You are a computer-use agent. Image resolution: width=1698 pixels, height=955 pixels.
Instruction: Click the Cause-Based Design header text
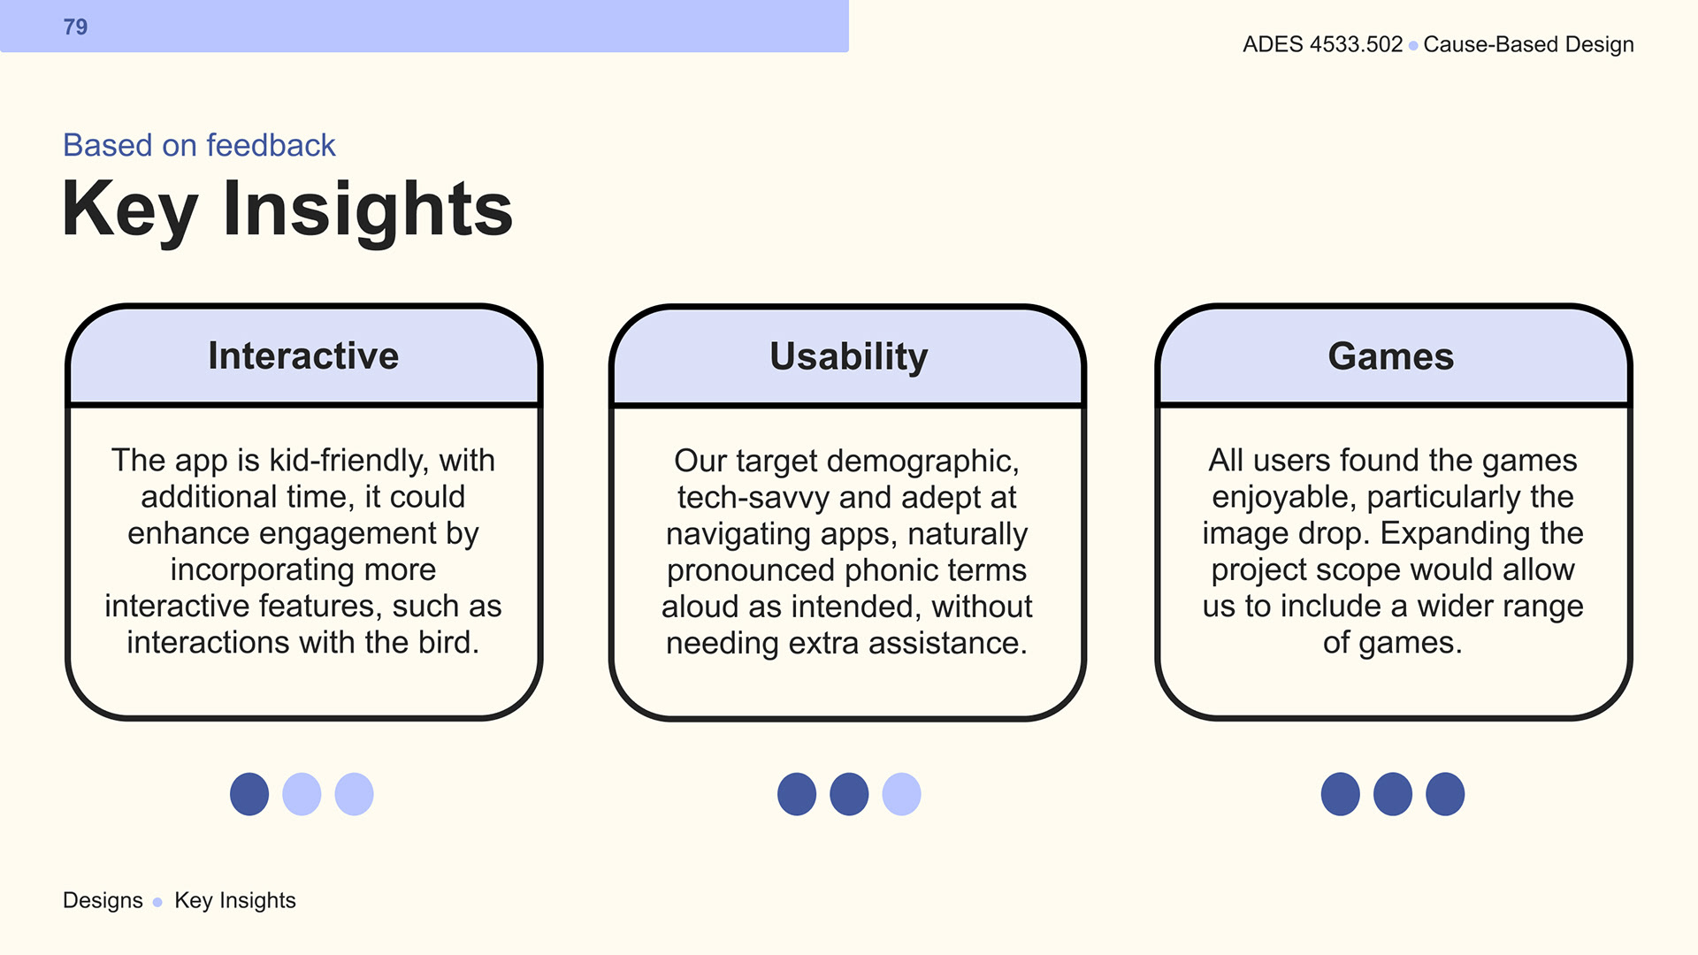click(x=1528, y=44)
